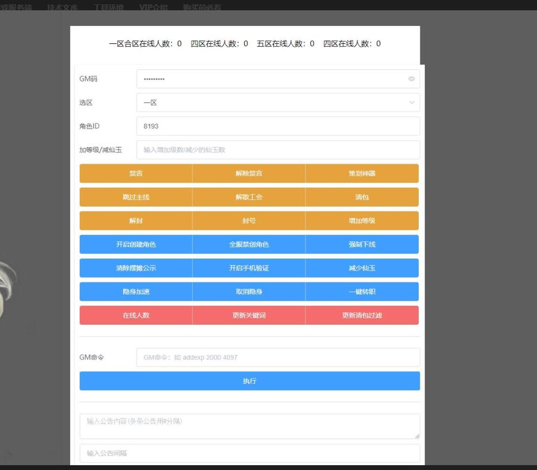Click the 增加等级 button
Image resolution: width=537 pixels, height=470 pixels.
click(362, 221)
